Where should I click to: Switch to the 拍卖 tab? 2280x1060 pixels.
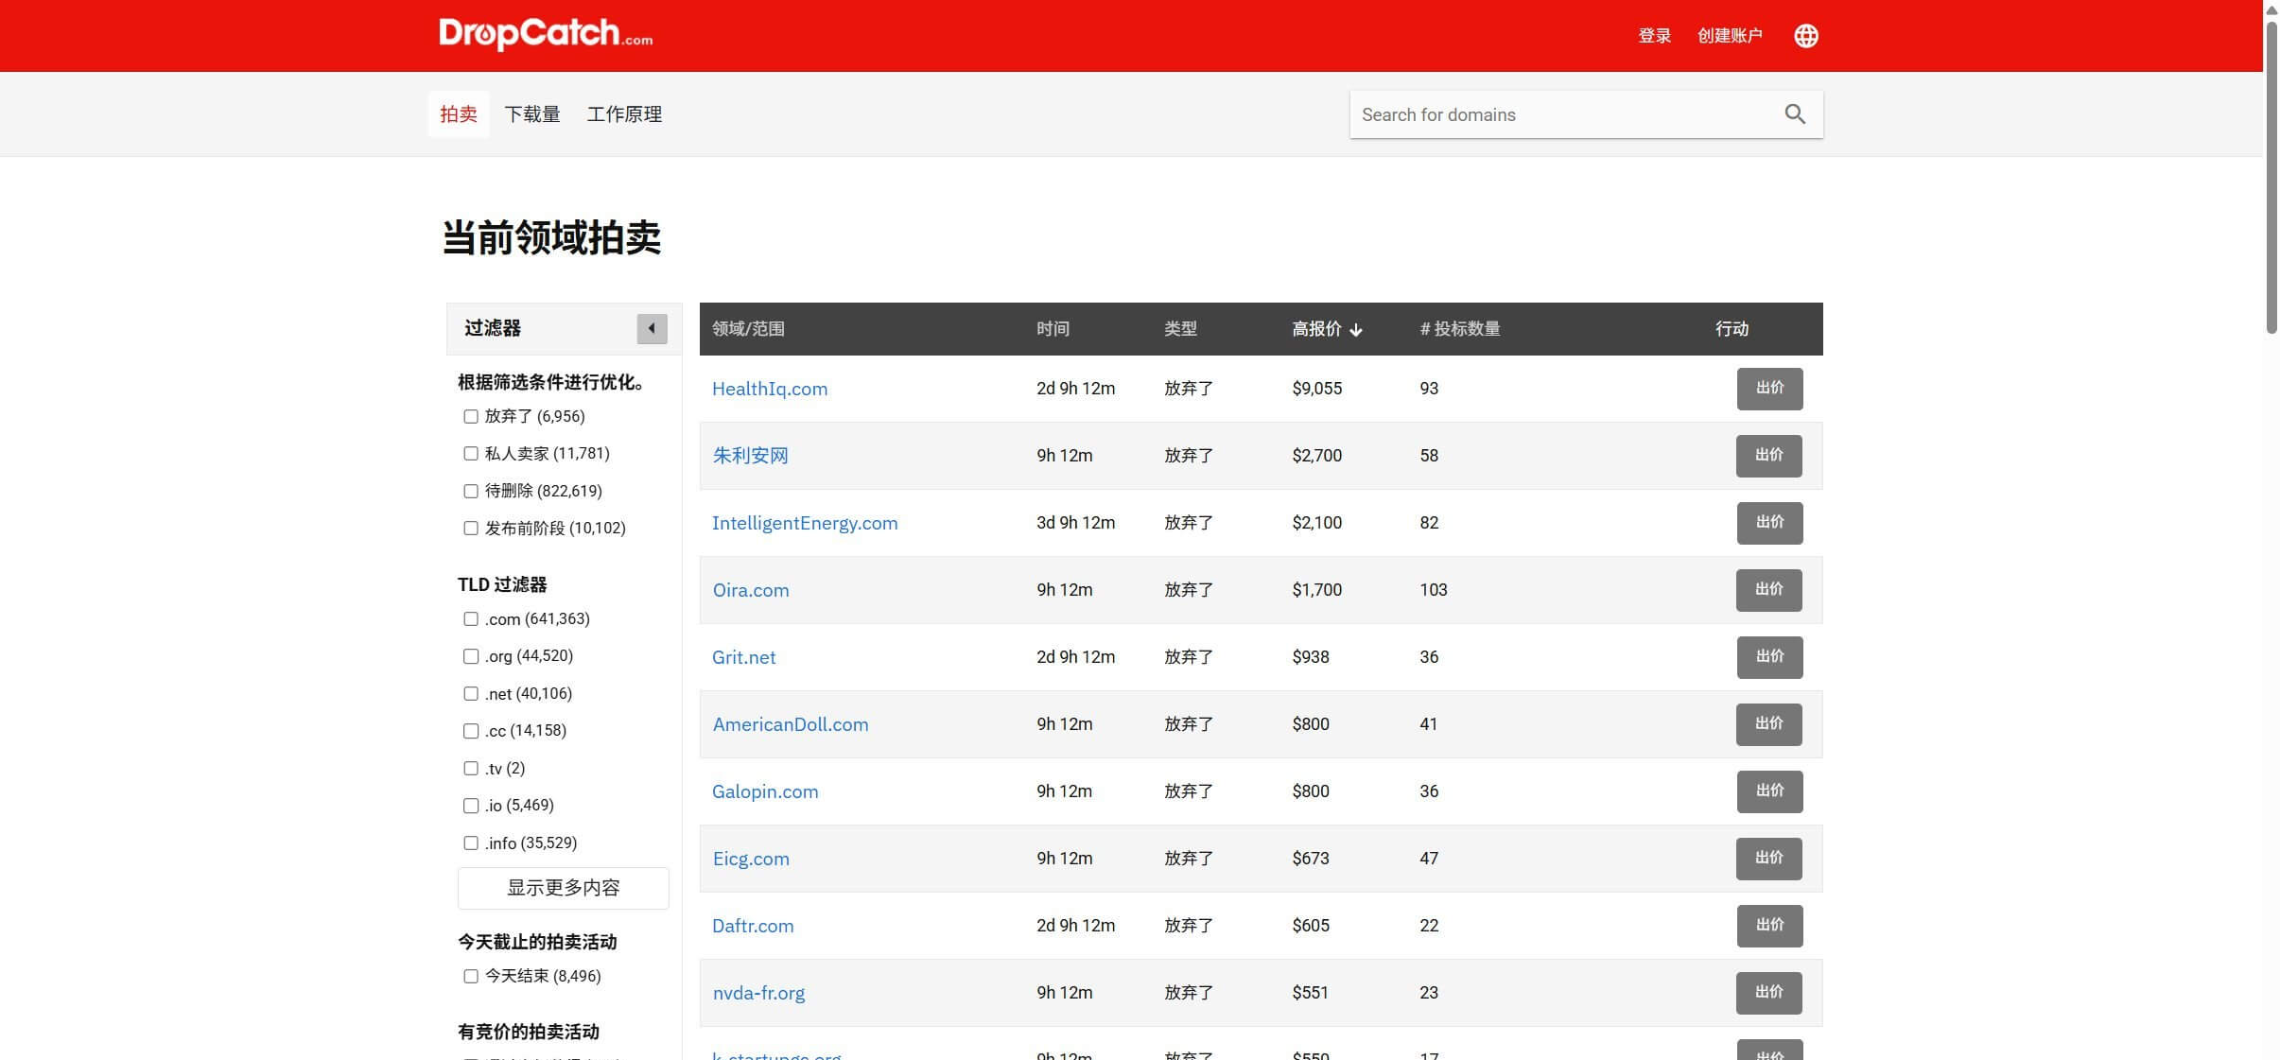[x=459, y=114]
